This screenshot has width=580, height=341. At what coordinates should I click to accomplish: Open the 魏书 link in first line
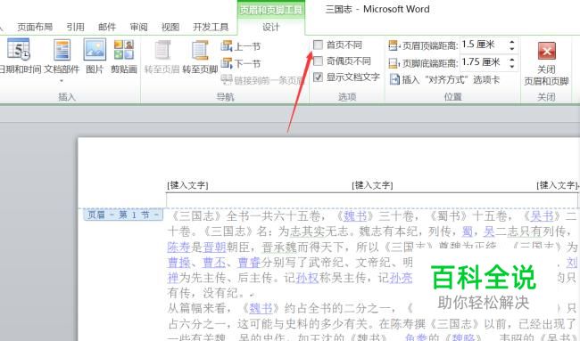355,215
